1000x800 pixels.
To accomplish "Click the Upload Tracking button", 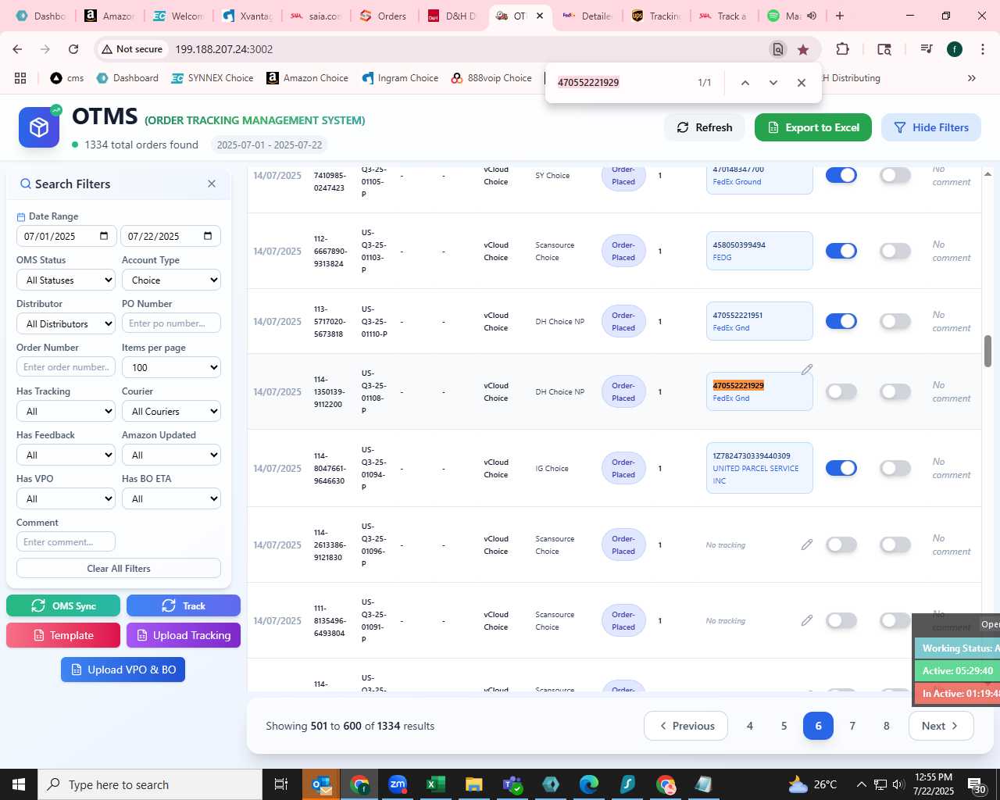I will tap(184, 635).
